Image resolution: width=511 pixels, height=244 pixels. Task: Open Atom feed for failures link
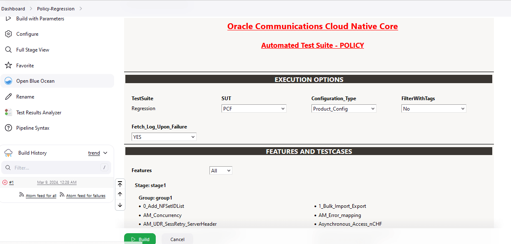pos(86,196)
